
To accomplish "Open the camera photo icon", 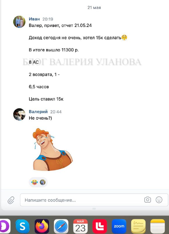I will [x=147, y=200].
